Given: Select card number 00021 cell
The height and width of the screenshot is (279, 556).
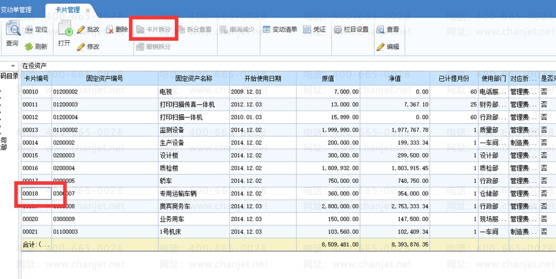Looking at the screenshot, I should (37, 232).
